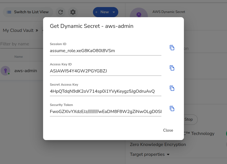Select the aws-admin item name
The image size is (227, 164).
[26, 71]
